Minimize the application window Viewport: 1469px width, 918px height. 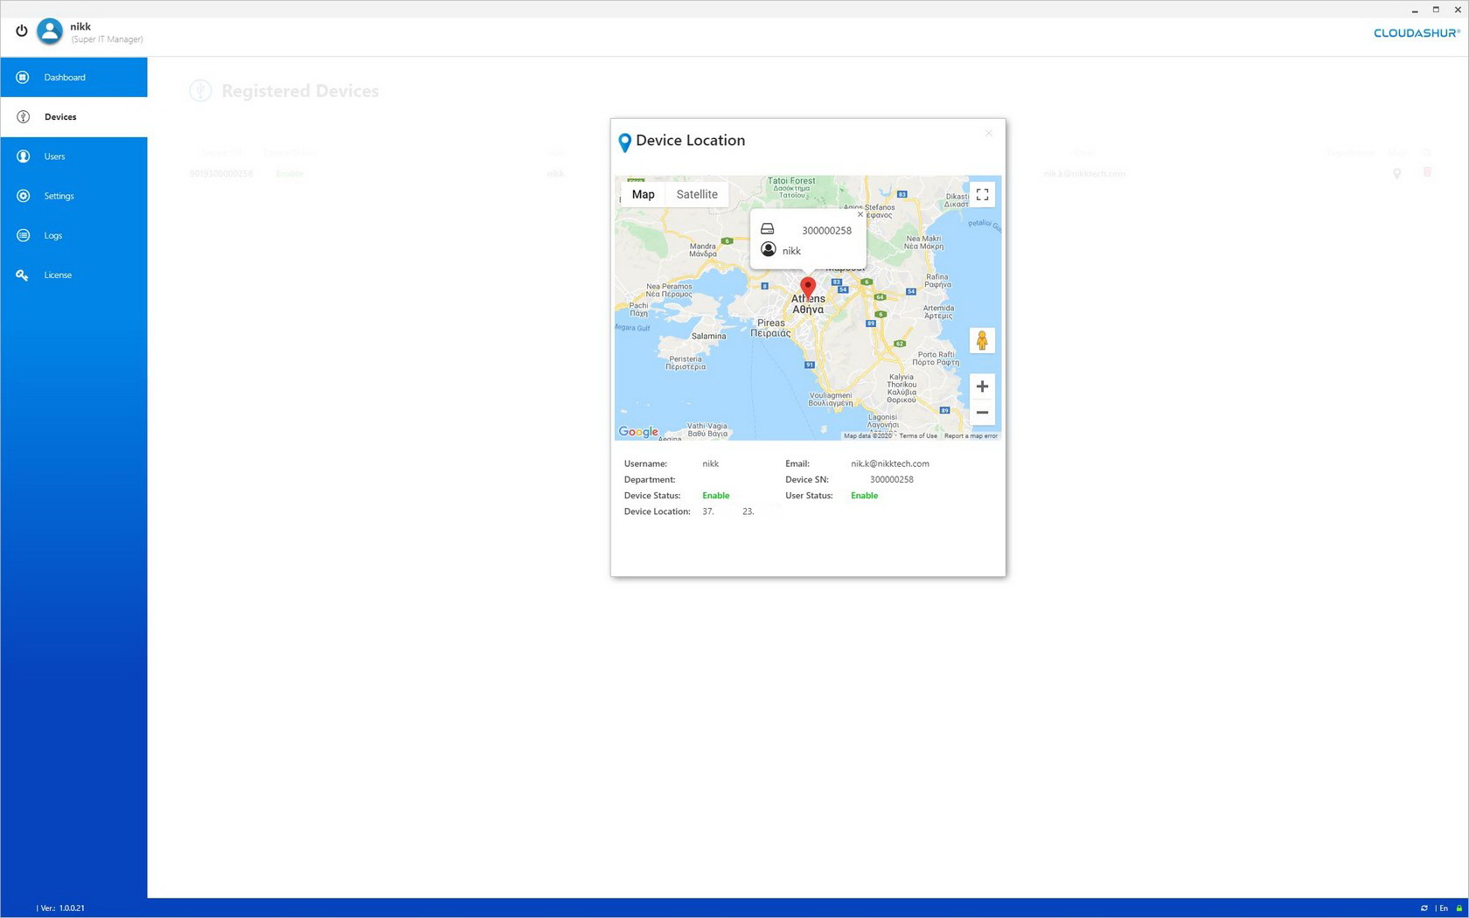(x=1415, y=10)
